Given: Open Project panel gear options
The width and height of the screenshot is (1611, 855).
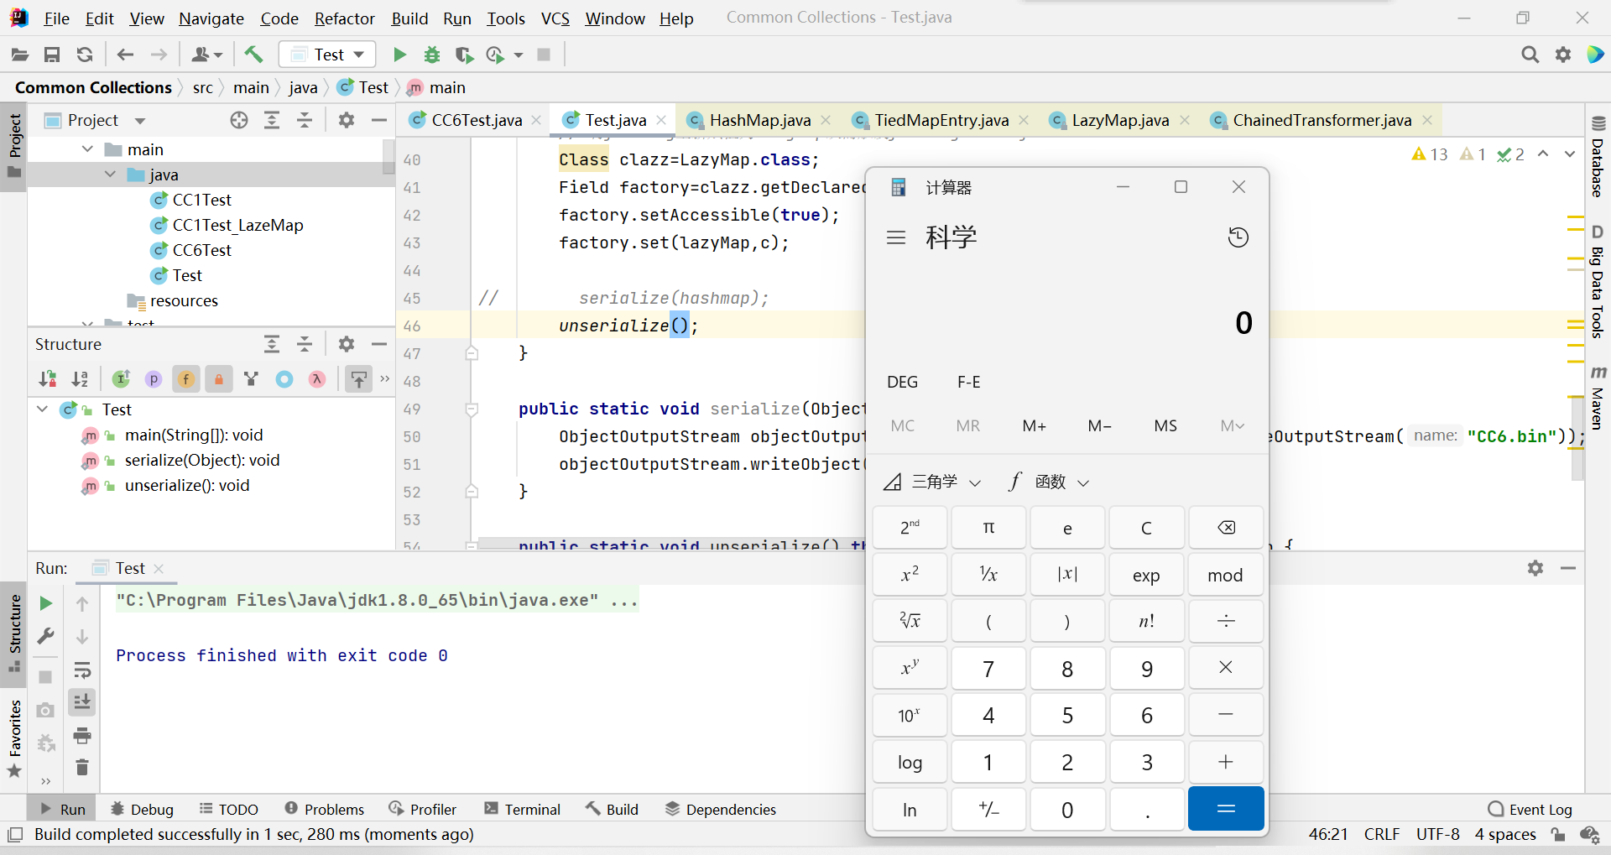Looking at the screenshot, I should point(347,120).
